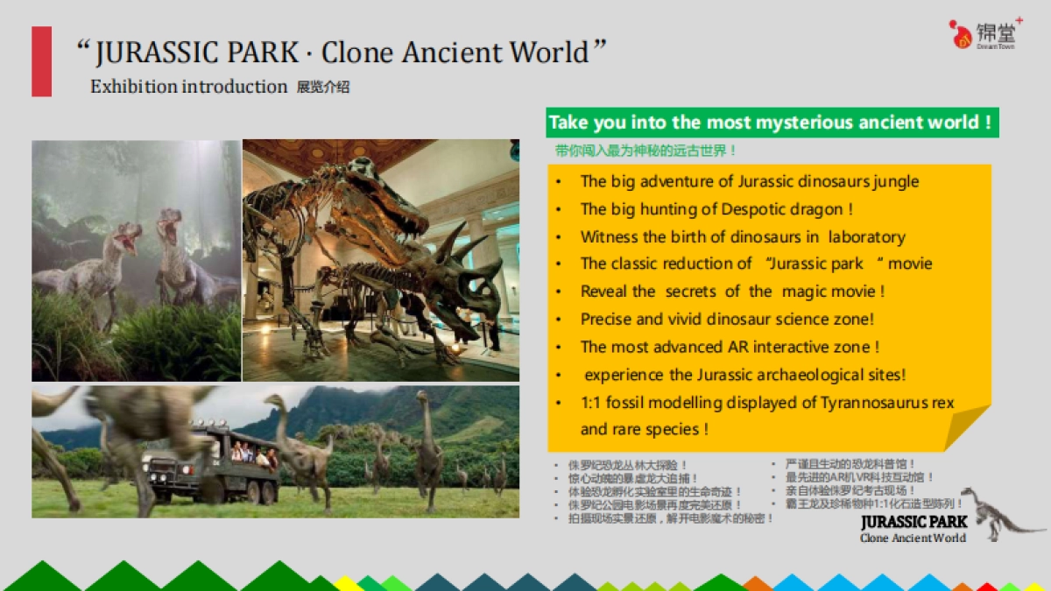
Task: Click the green Chinese subtitle under the banner
Action: click(645, 151)
